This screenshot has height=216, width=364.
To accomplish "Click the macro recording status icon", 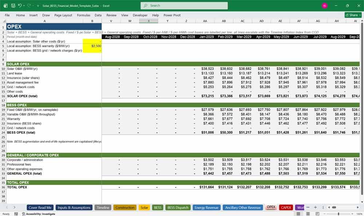I will tap(16, 214).
